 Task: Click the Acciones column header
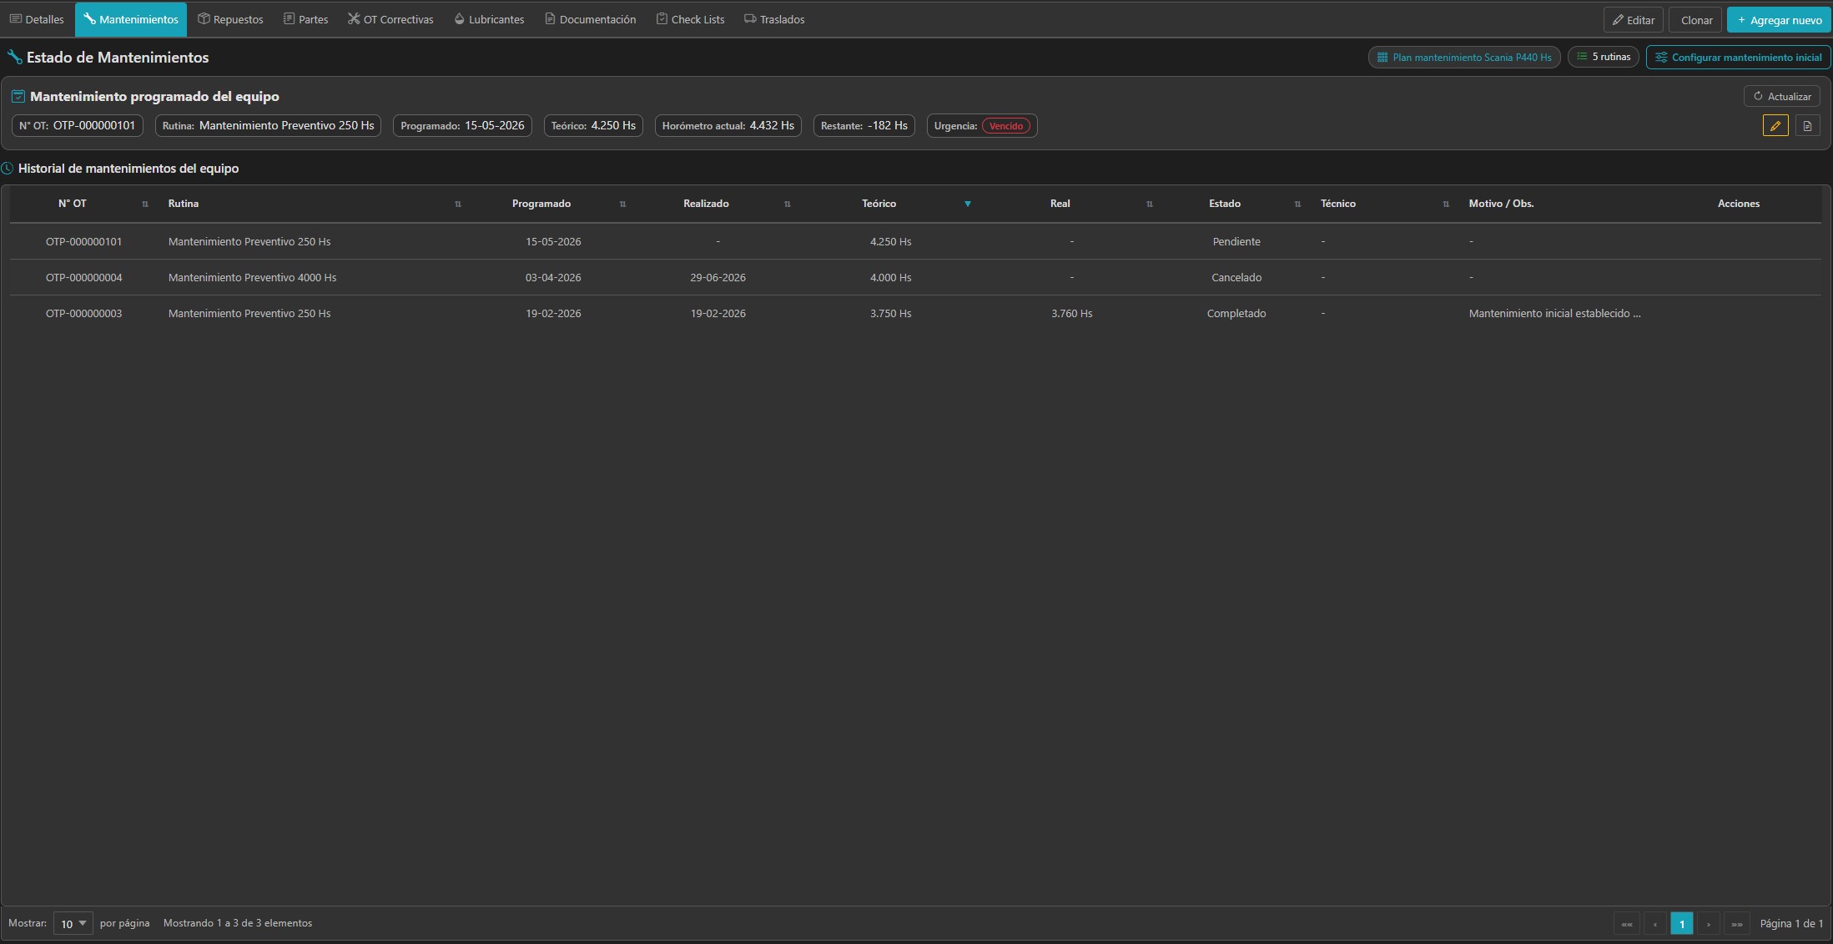1739,204
